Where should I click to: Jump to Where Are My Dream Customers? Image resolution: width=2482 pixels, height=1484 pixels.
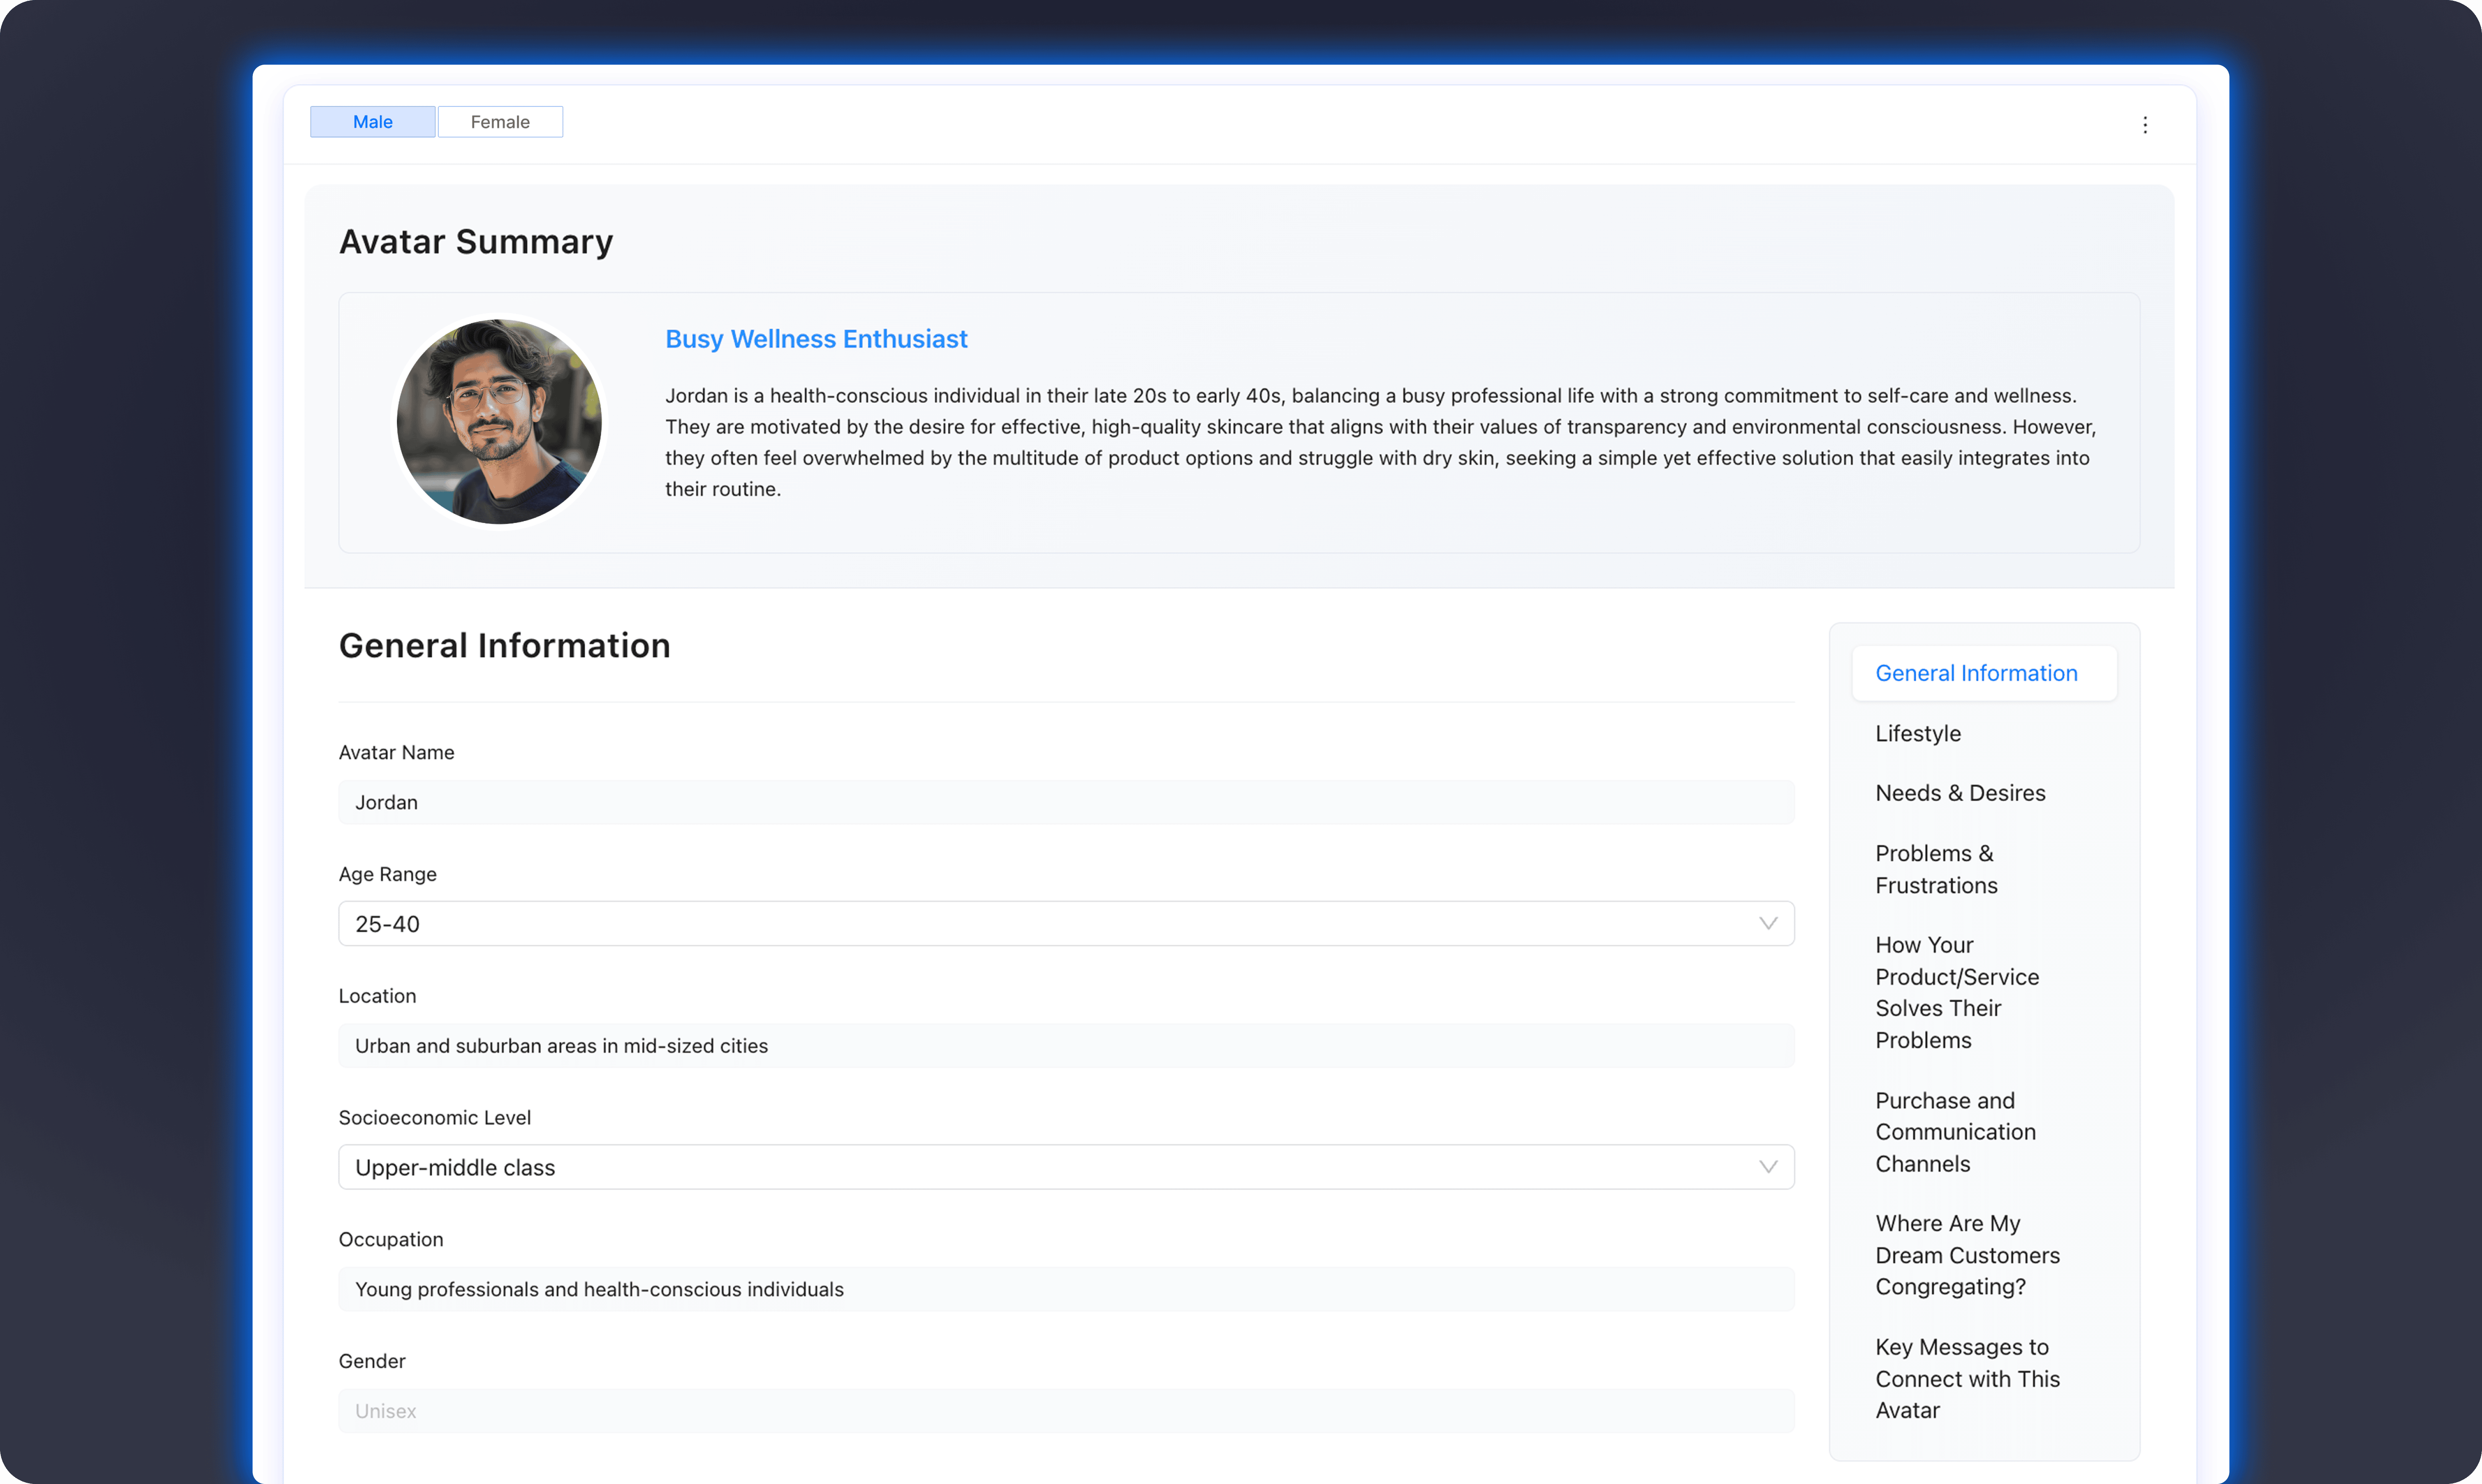pos(1966,1254)
